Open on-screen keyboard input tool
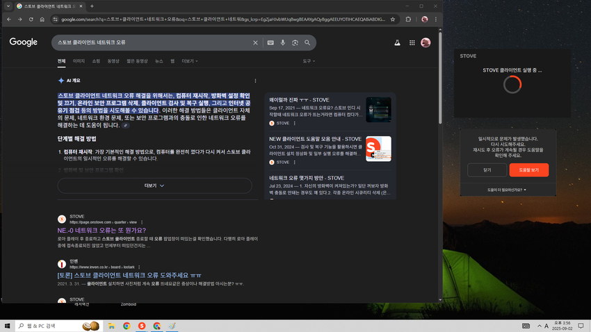This screenshot has height=332, width=591. (x=270, y=42)
